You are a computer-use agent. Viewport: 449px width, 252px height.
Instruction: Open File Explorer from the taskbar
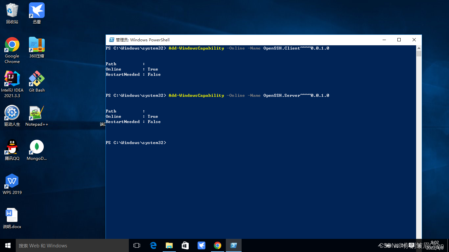169,245
